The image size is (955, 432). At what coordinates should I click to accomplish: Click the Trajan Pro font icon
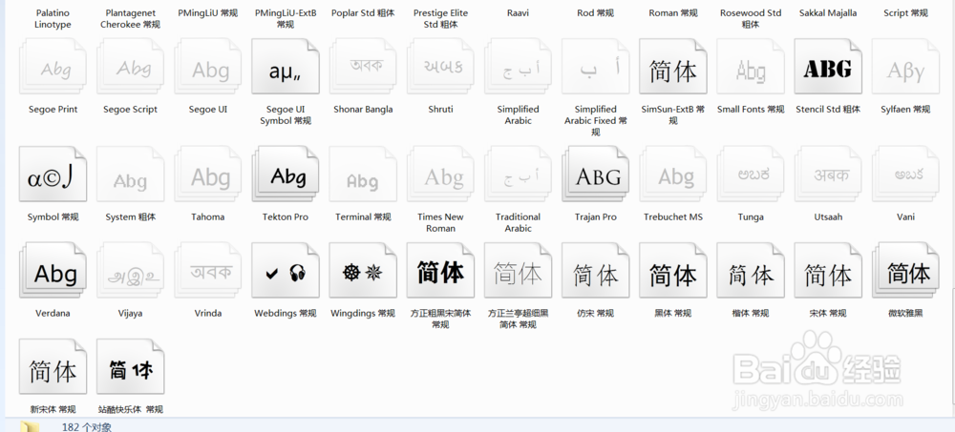[596, 174]
